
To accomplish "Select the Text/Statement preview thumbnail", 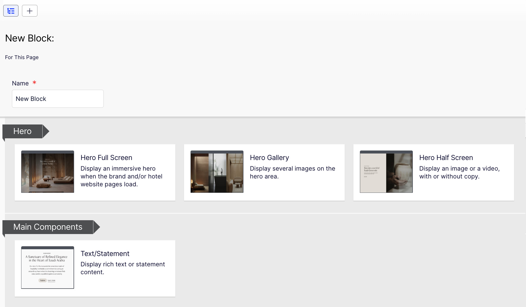I will click(47, 267).
